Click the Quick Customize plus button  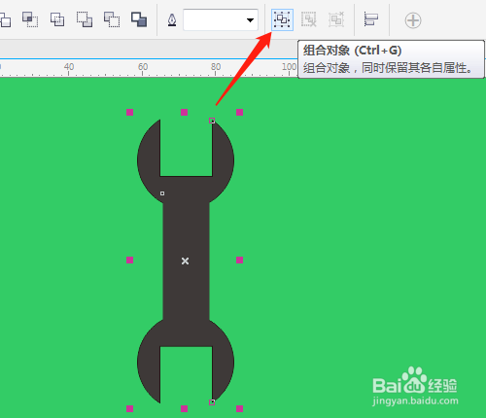413,20
